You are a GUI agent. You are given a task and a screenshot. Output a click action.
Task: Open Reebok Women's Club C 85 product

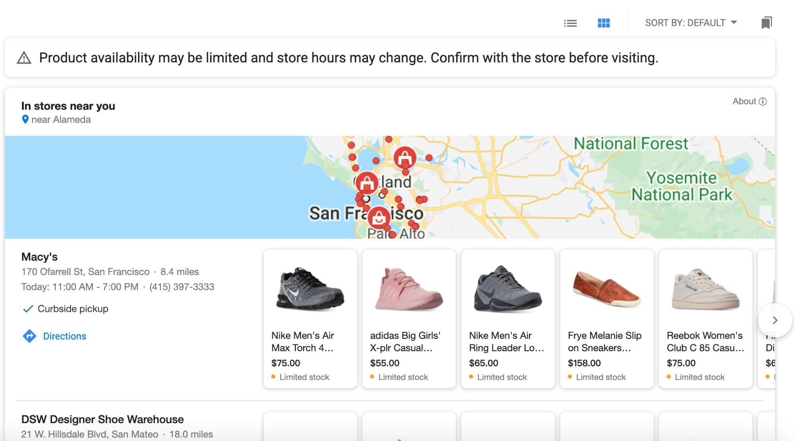click(706, 319)
